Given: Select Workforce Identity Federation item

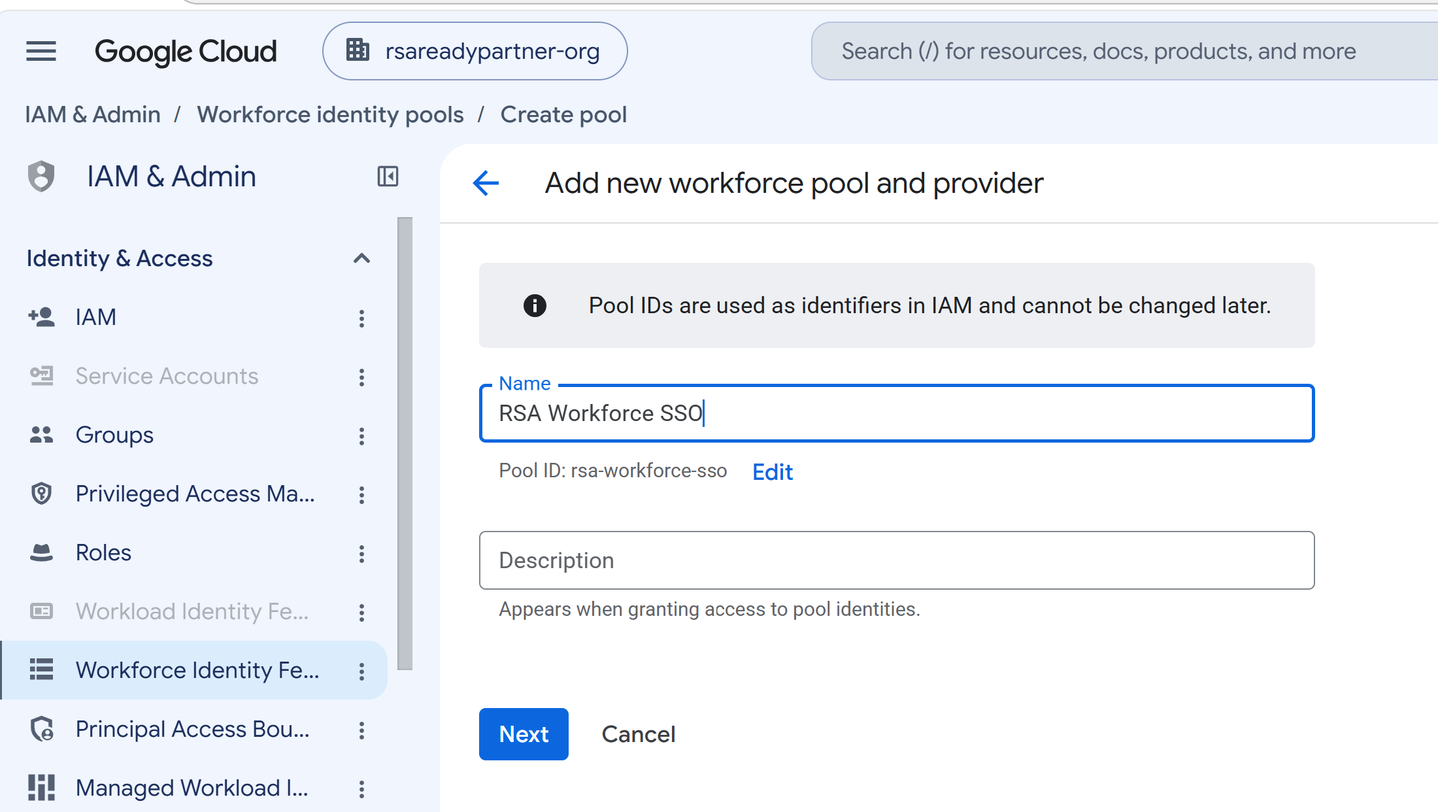Looking at the screenshot, I should [195, 670].
